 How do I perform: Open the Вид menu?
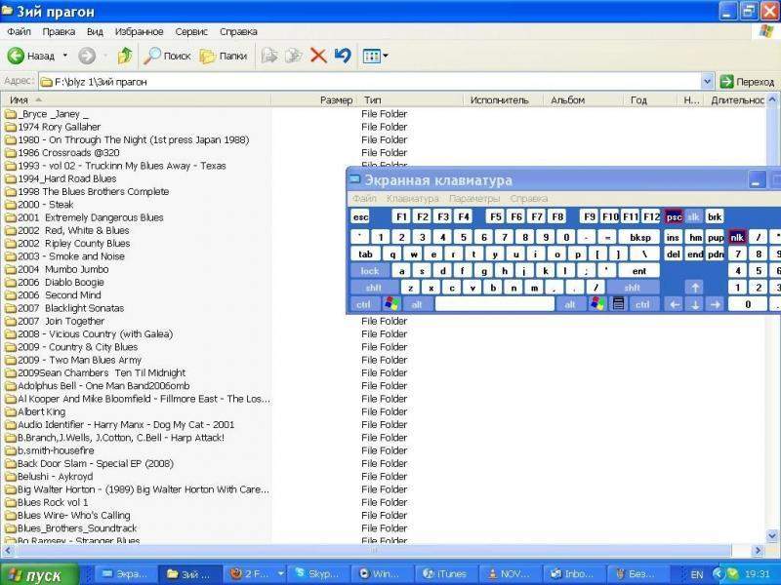(x=95, y=32)
